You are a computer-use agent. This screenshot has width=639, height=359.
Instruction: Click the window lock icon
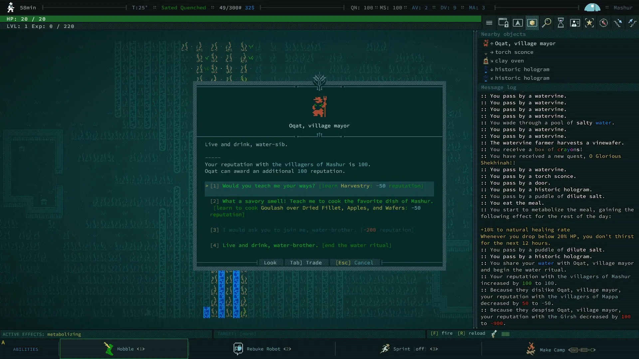(503, 23)
